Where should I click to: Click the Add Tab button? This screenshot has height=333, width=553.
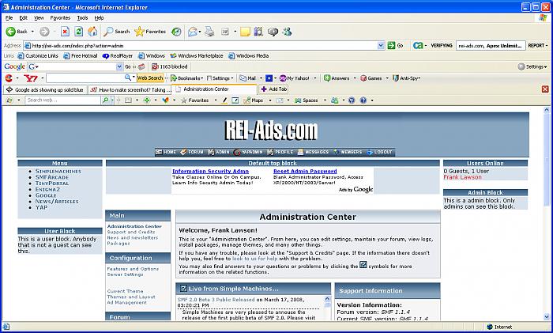click(273, 89)
